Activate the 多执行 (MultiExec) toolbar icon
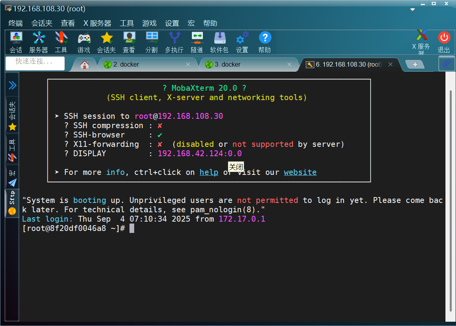The height and width of the screenshot is (326, 456). (x=174, y=42)
